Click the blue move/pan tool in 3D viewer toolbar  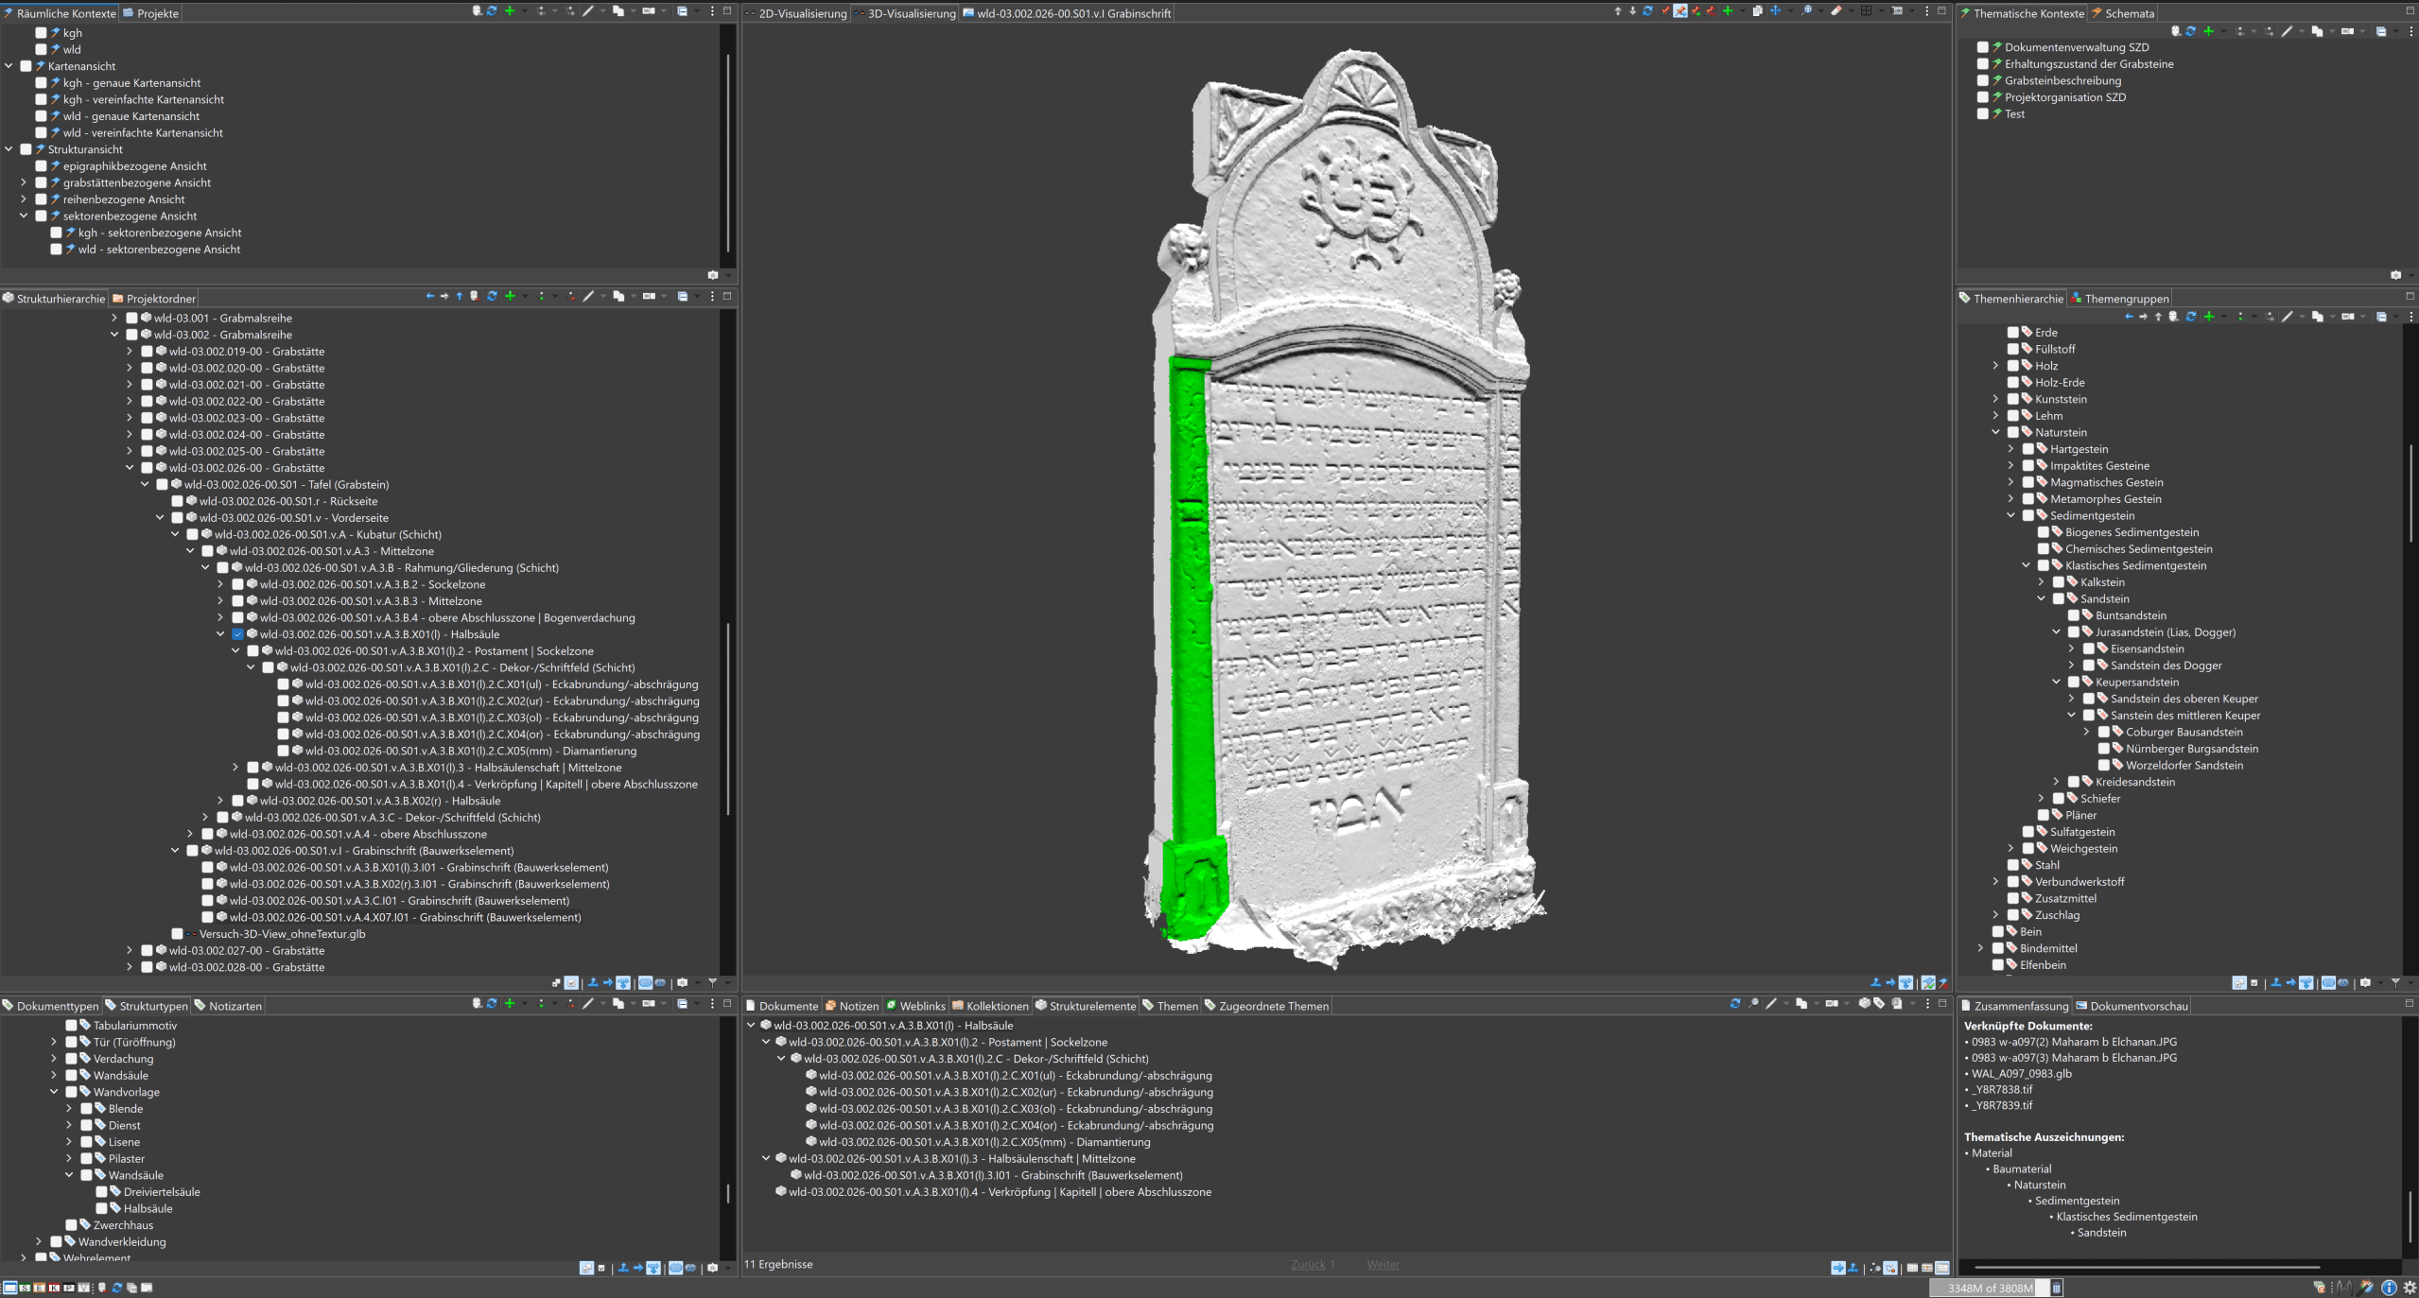click(x=1775, y=11)
